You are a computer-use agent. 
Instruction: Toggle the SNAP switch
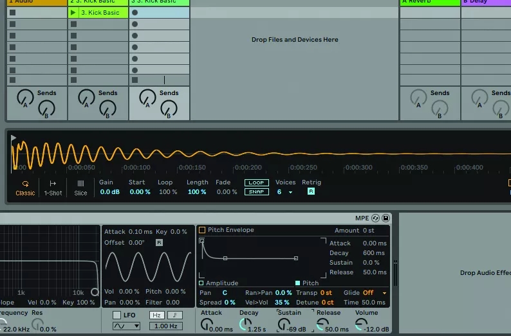tap(256, 191)
